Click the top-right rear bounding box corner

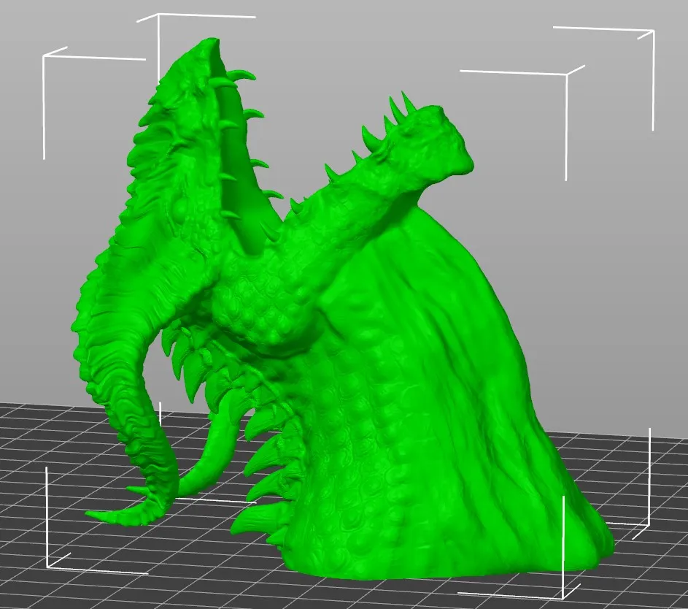click(652, 31)
